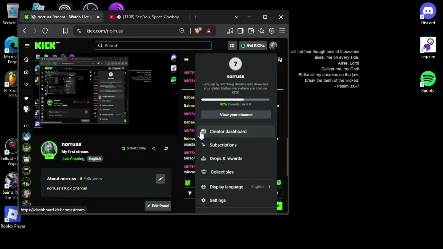Screen dimensions: 443x249
Task: View site information icon in the address bar
Action: [79, 31]
